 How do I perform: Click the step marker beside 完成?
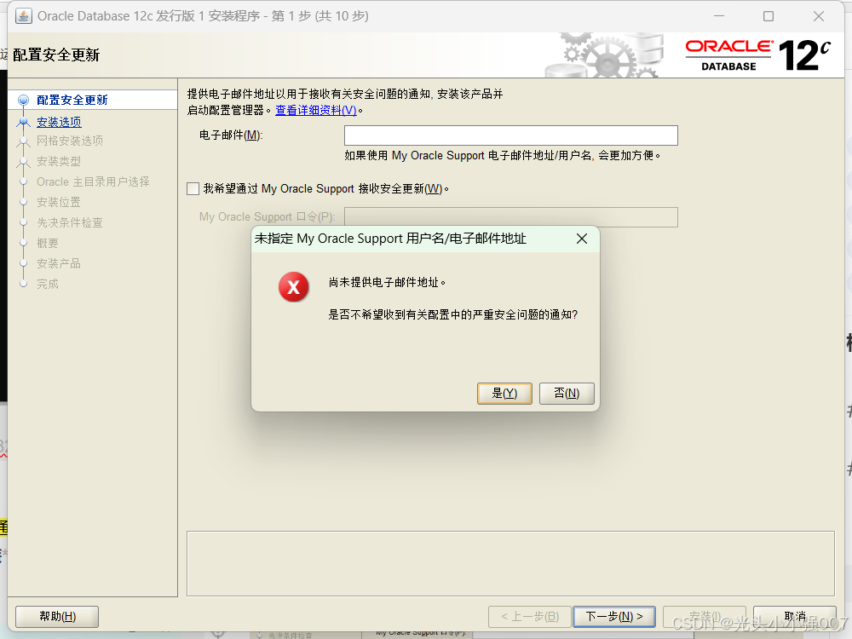[23, 284]
